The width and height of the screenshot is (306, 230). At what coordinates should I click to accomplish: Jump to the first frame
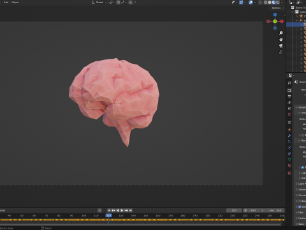pyautogui.click(x=109, y=210)
